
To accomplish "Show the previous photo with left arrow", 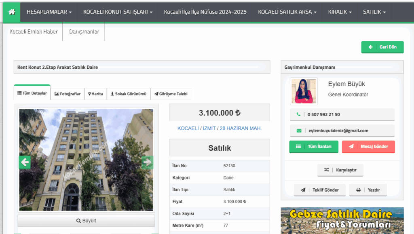I will (x=25, y=162).
